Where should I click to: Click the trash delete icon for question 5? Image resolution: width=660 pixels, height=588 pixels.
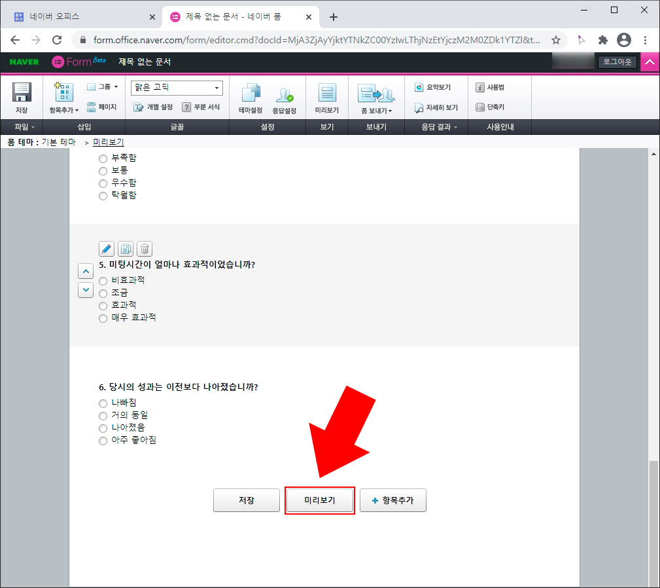[144, 248]
